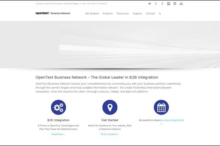The height and width of the screenshot is (146, 220).
Task: Follow the Find a Solution » link
Action: [x=110, y=134]
